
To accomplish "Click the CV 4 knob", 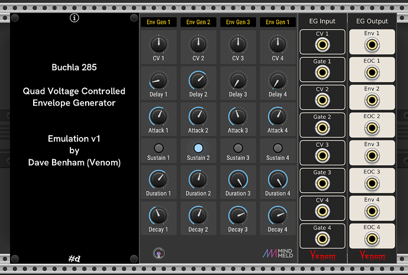I will (278, 44).
